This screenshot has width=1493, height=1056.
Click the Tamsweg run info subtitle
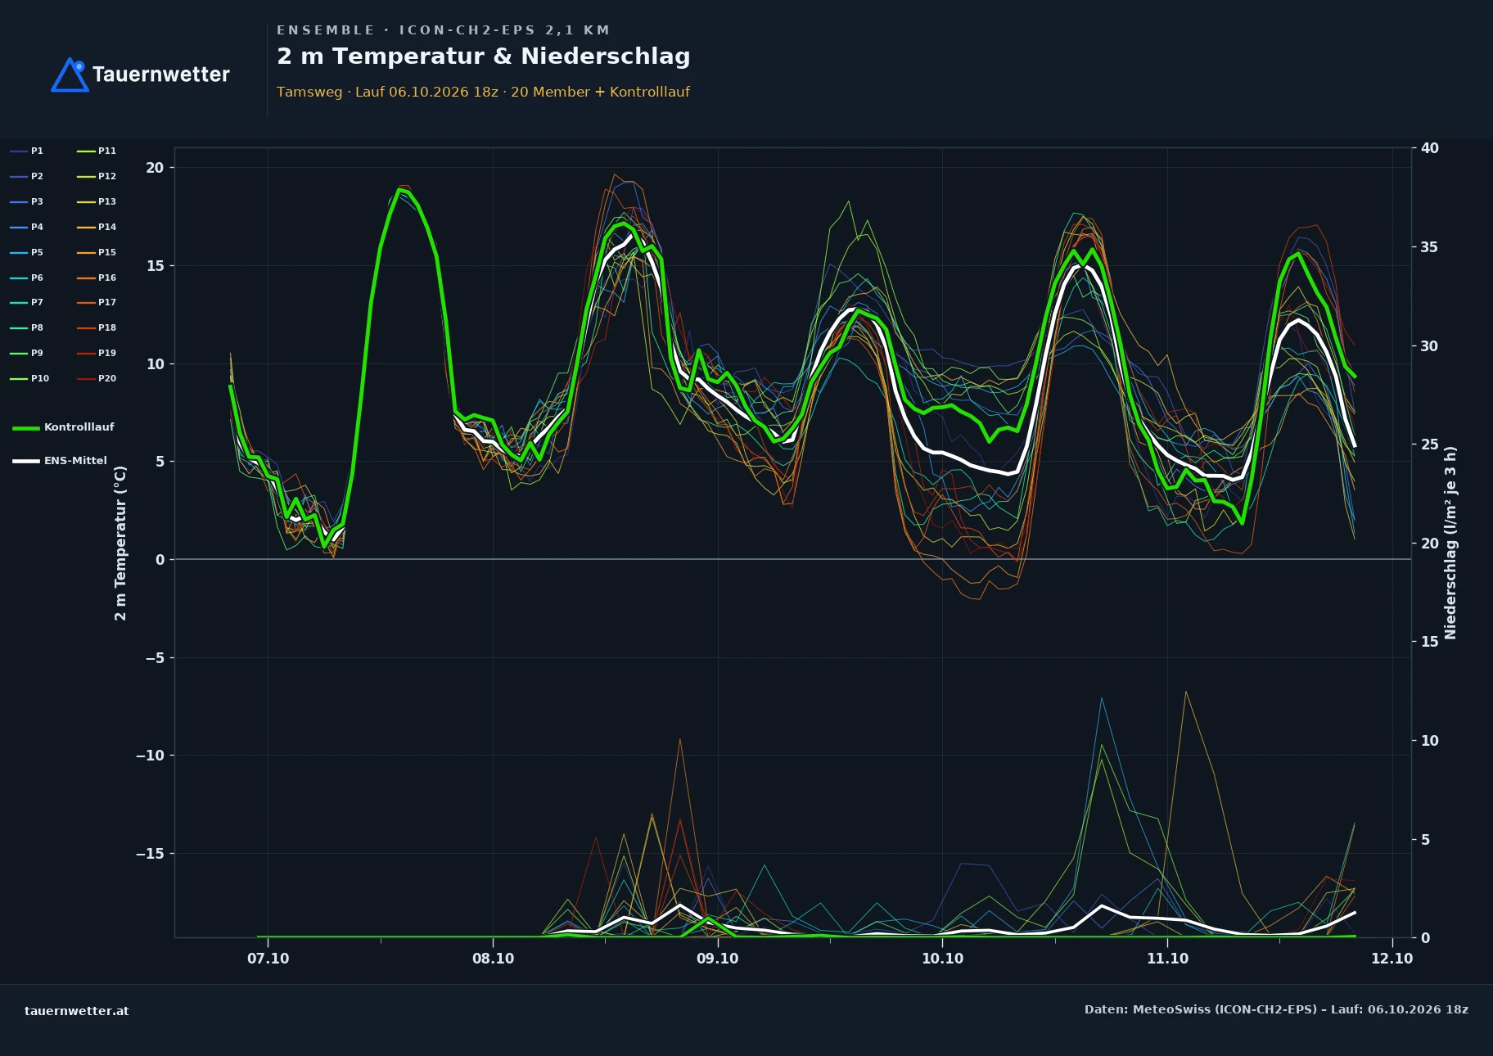pos(483,92)
